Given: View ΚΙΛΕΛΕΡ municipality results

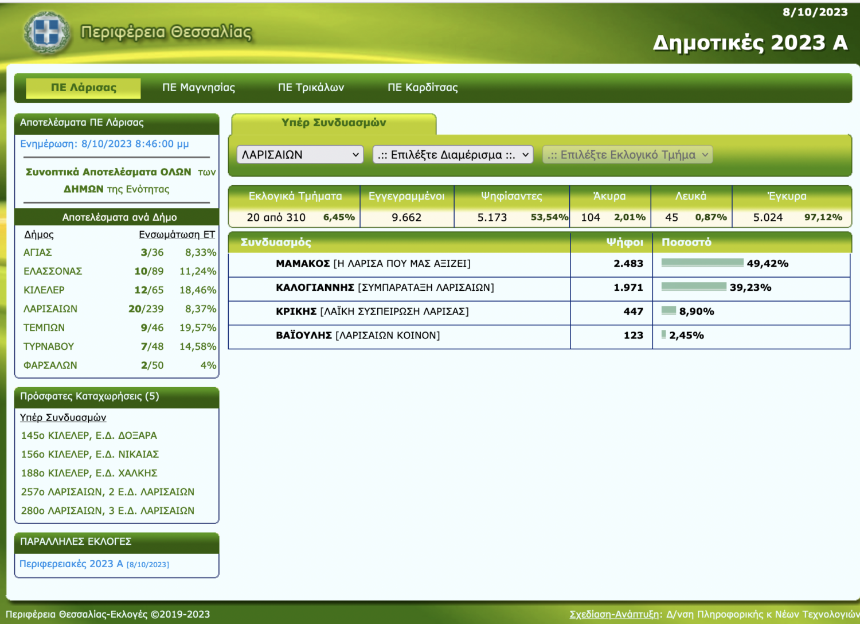Looking at the screenshot, I should coord(44,290).
